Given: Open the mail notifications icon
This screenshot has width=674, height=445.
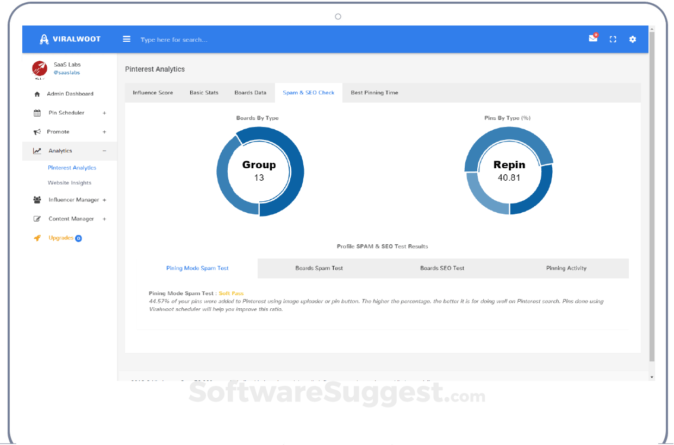Looking at the screenshot, I should [593, 39].
